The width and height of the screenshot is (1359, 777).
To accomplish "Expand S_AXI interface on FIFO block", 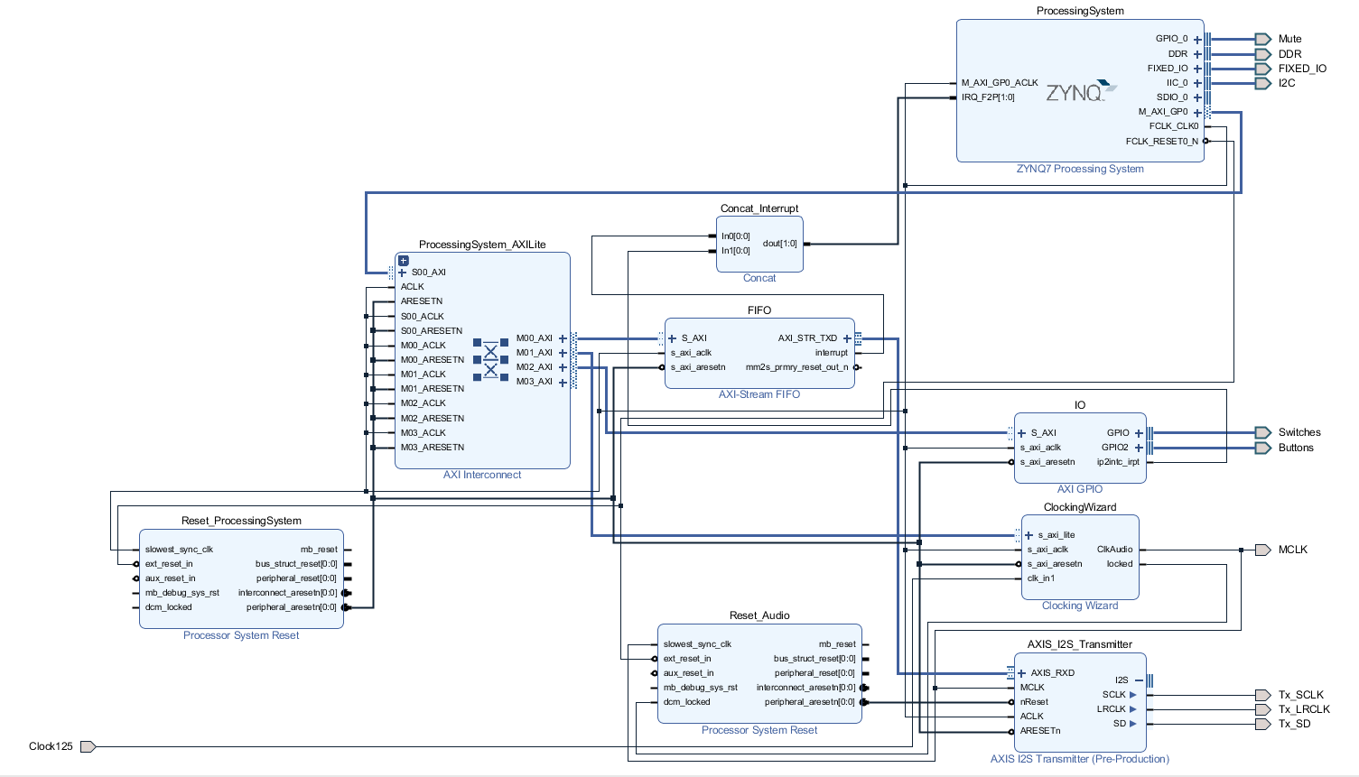I will point(672,338).
